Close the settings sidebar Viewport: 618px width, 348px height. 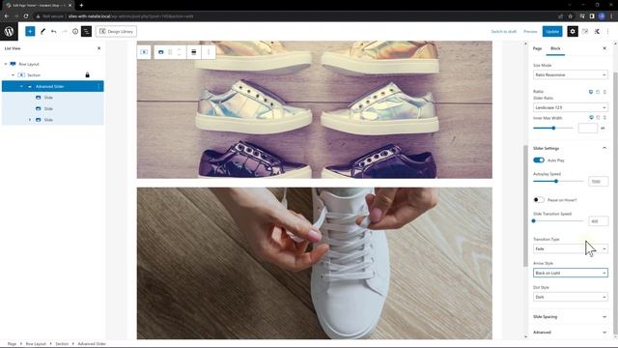click(604, 48)
